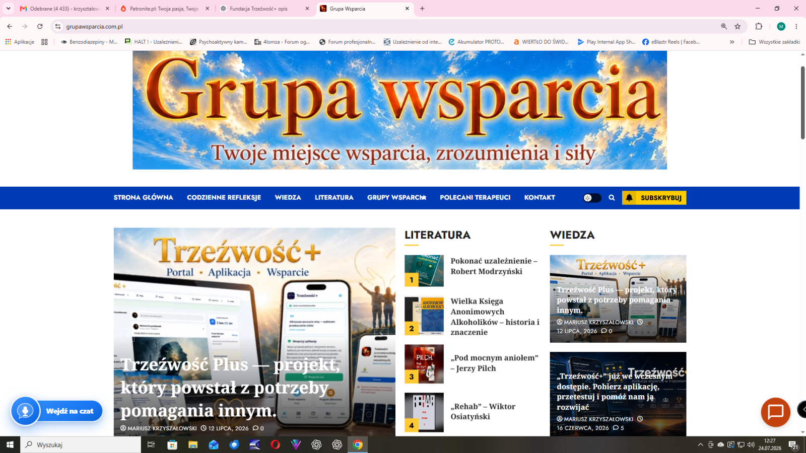Open the Wielka Księga Anonimowych Alkoholików article

click(495, 317)
